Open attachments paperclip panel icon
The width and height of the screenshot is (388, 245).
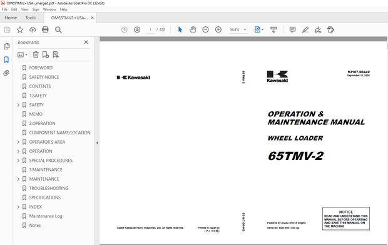[6, 73]
